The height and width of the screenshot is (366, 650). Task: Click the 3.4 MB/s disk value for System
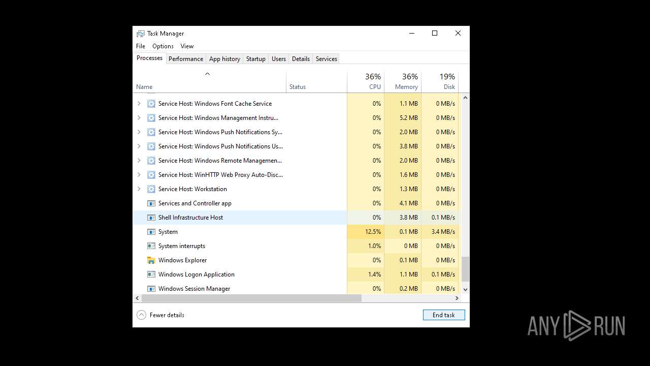pos(443,232)
